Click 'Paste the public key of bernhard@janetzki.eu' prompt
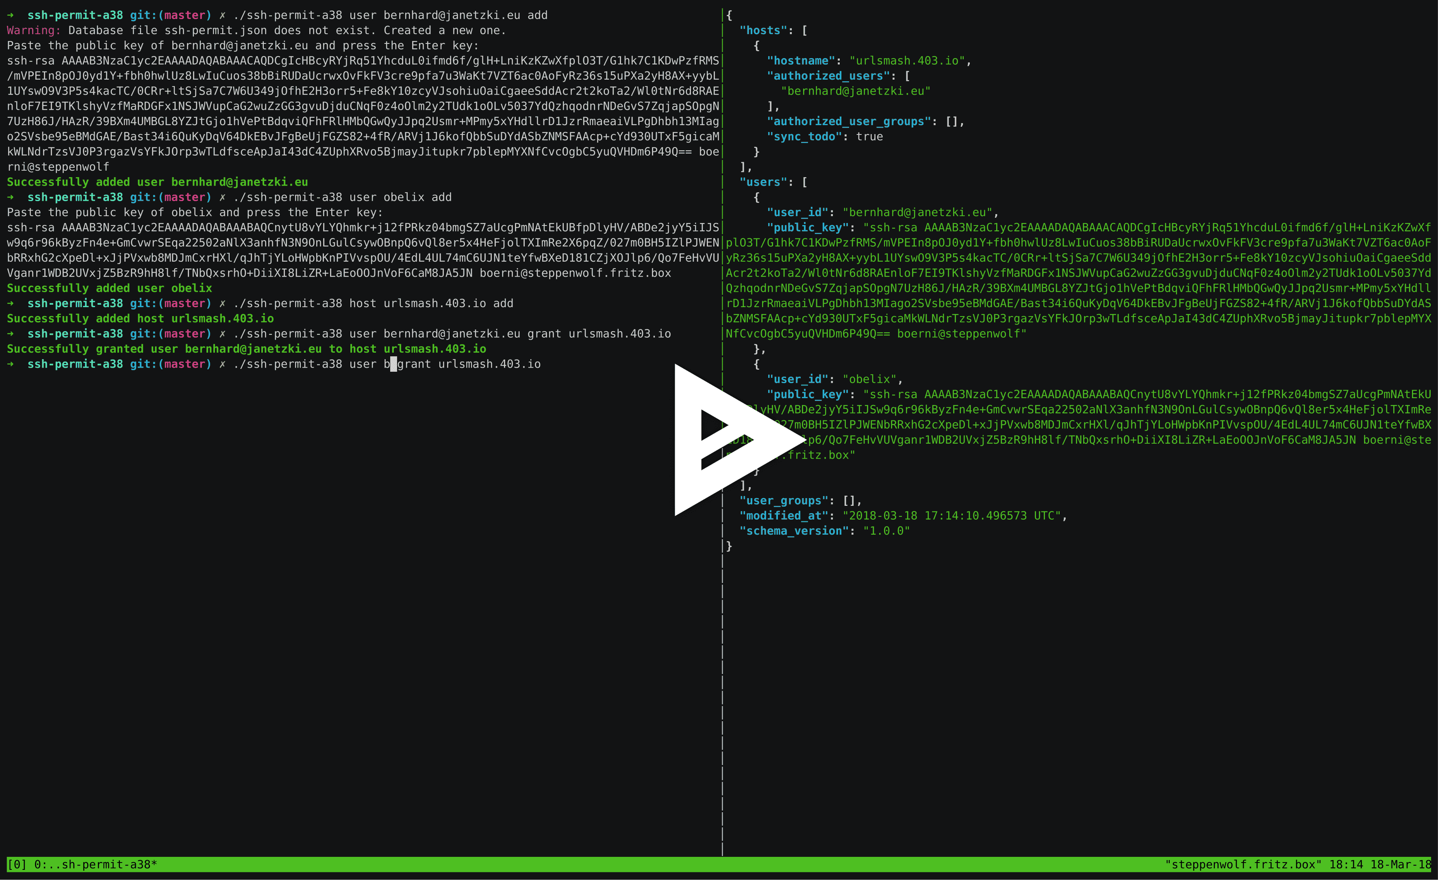1438x880 pixels. [x=243, y=46]
